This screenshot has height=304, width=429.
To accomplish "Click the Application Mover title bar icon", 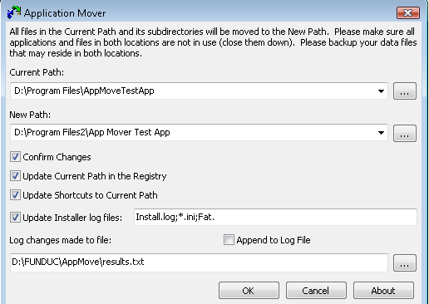I will [14, 12].
